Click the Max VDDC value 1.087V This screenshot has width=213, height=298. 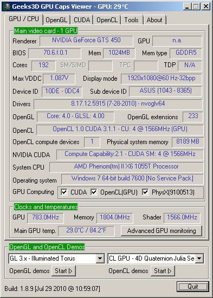pos(59,79)
